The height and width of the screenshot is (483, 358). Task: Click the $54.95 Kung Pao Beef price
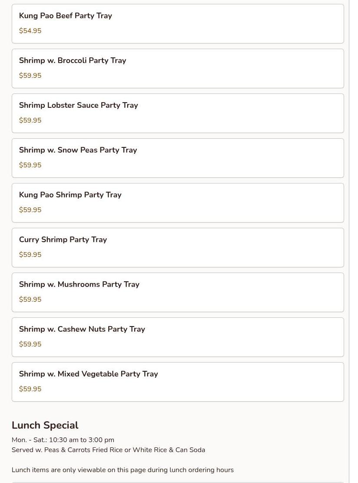[30, 31]
